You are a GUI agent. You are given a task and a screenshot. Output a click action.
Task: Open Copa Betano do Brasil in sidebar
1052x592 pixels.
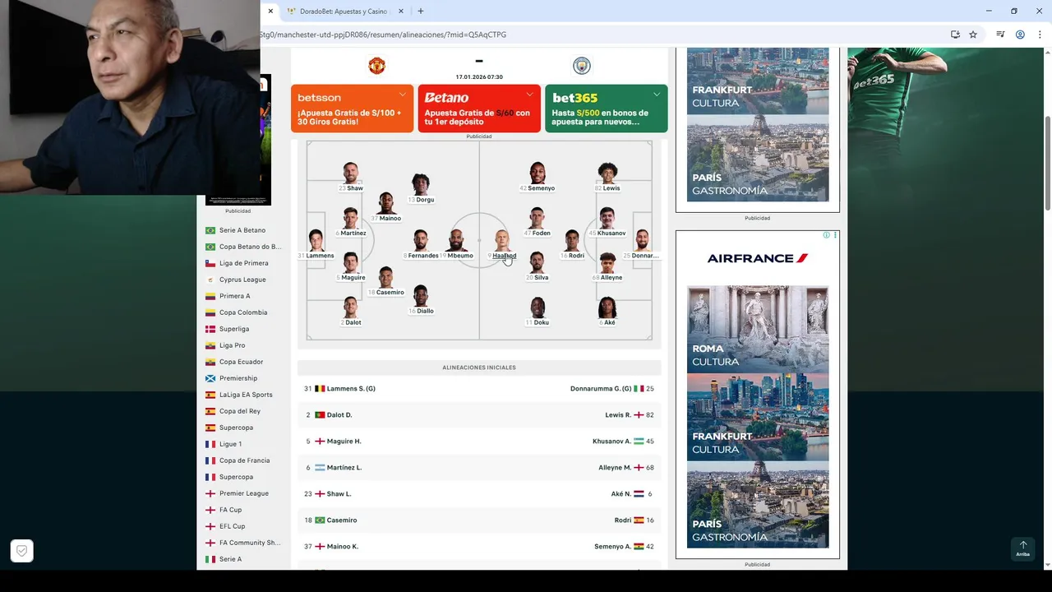tap(250, 247)
